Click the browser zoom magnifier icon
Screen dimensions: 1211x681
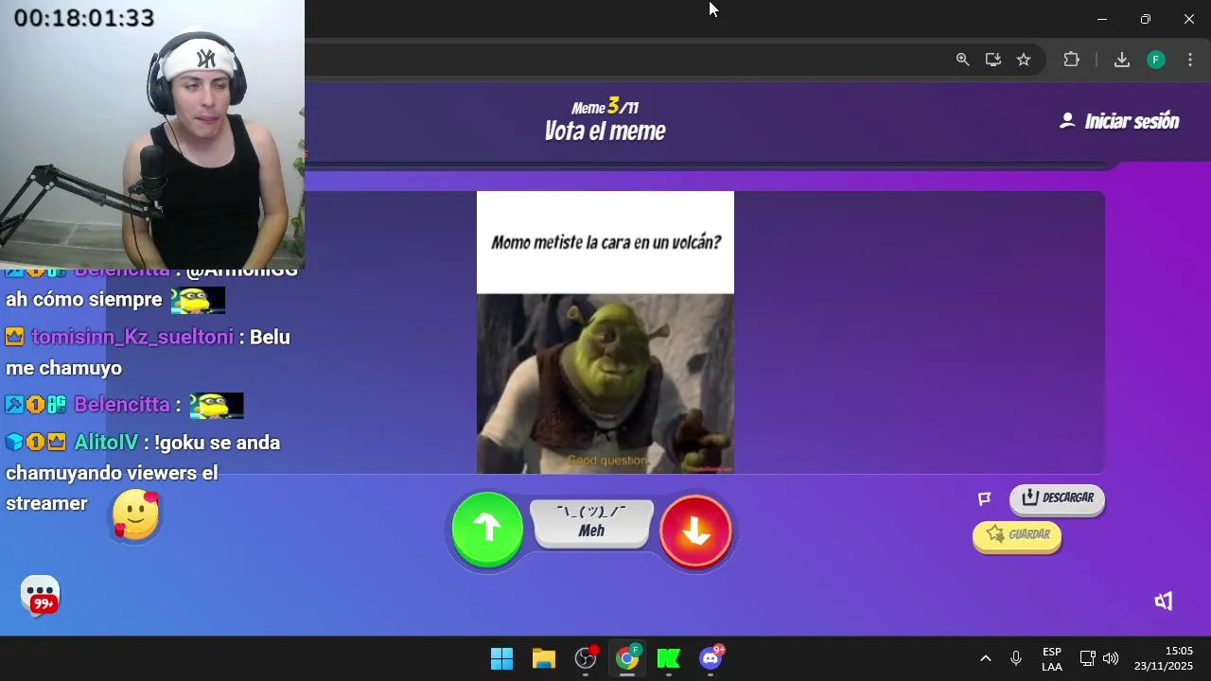point(962,60)
